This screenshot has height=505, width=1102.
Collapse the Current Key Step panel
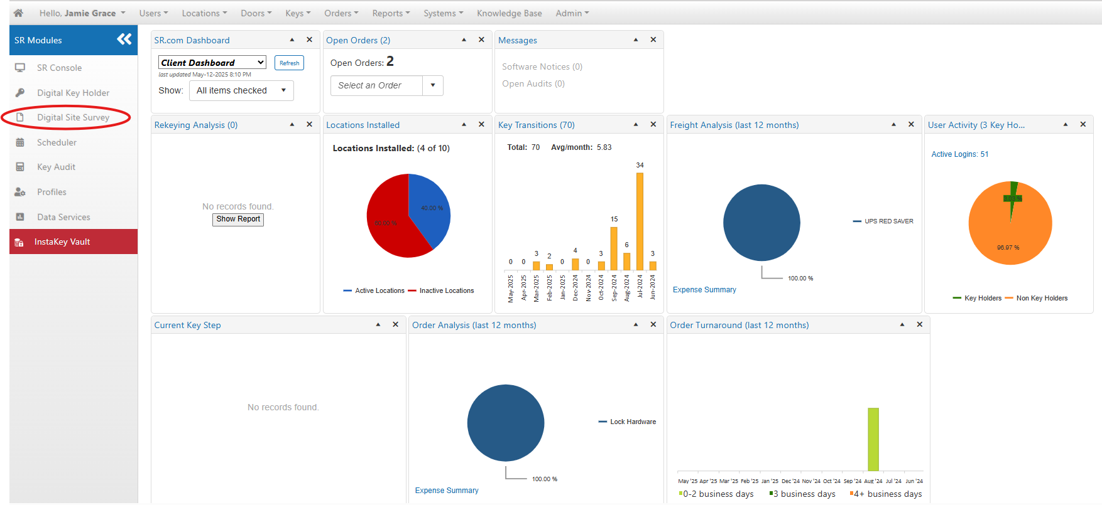(x=378, y=324)
